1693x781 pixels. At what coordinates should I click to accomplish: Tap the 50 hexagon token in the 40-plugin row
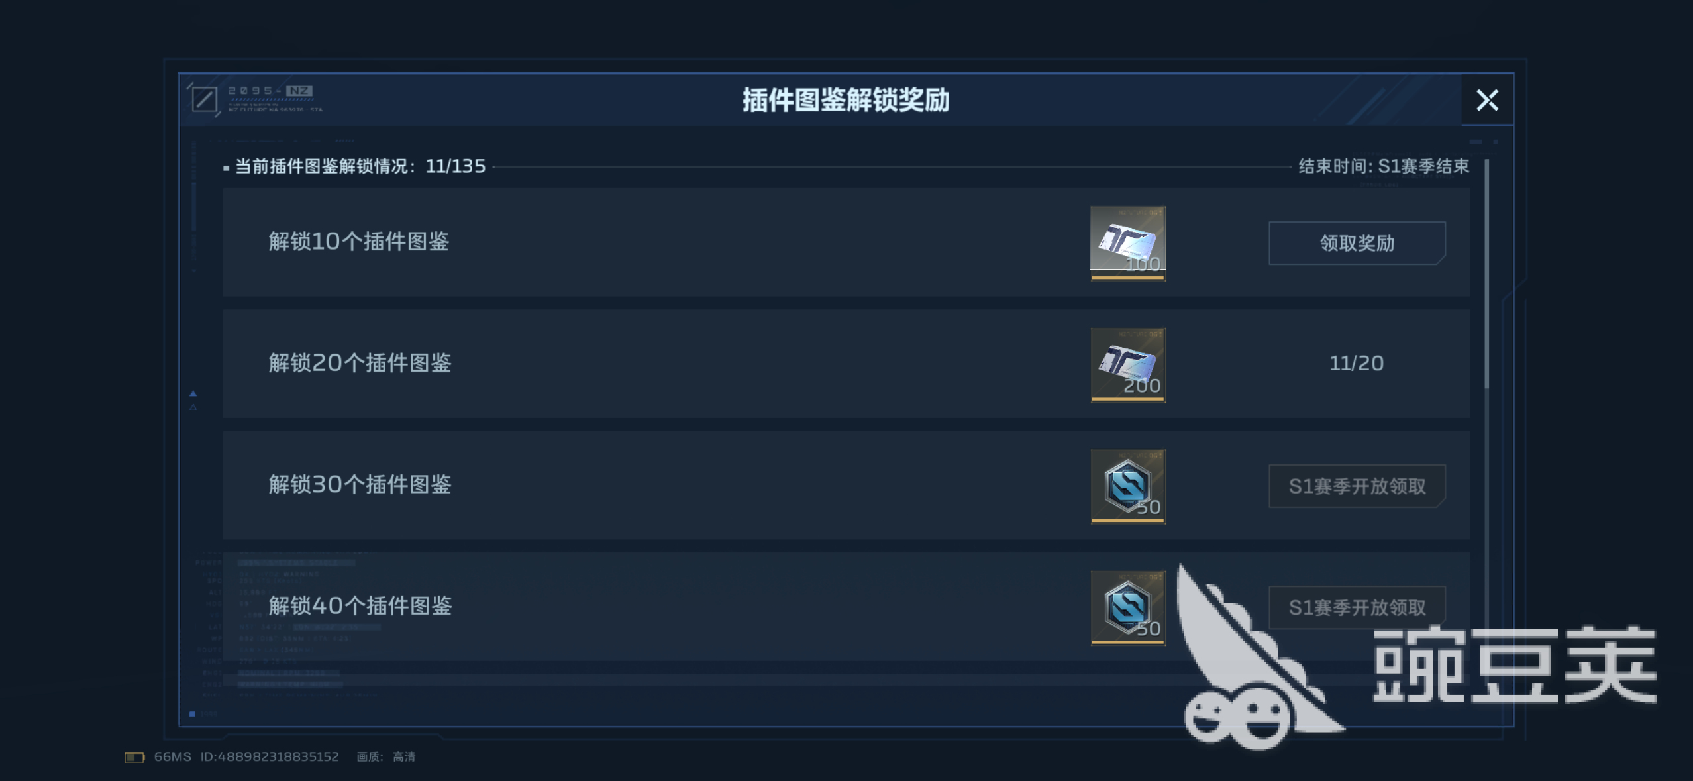[1128, 607]
